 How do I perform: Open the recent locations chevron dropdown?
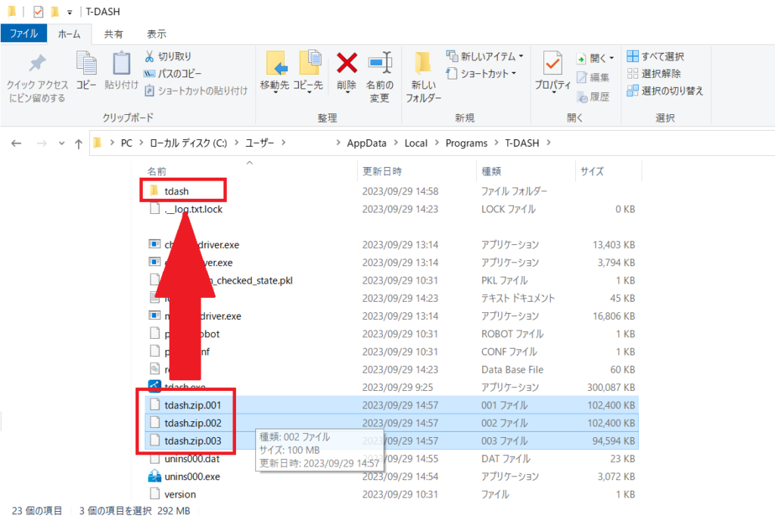61,144
